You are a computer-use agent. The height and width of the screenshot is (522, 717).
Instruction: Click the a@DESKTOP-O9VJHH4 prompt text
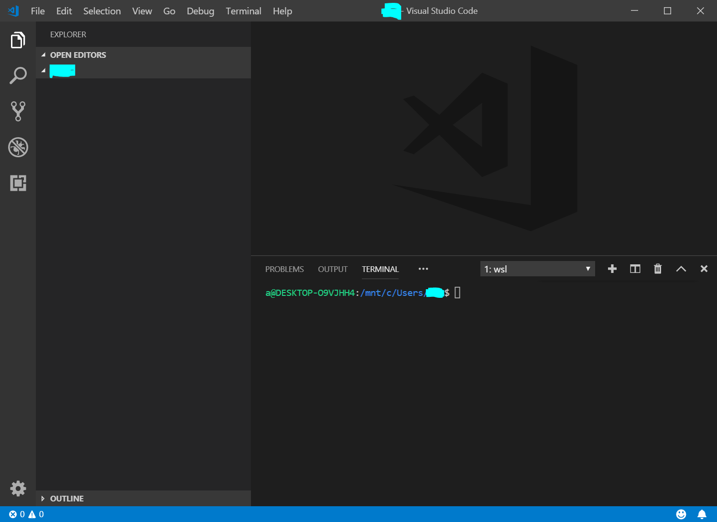[x=310, y=293]
